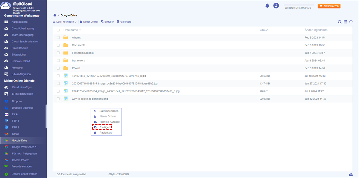Open the notification bell
The image size is (359, 178).
[x=267, y=6]
